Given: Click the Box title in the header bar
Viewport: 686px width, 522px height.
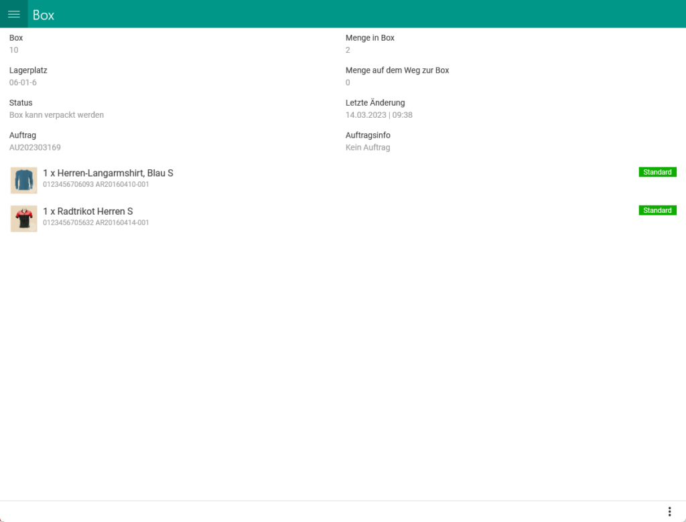Looking at the screenshot, I should pyautogui.click(x=44, y=14).
